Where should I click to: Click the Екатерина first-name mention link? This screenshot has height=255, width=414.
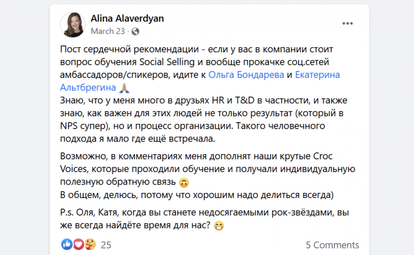pos(317,75)
